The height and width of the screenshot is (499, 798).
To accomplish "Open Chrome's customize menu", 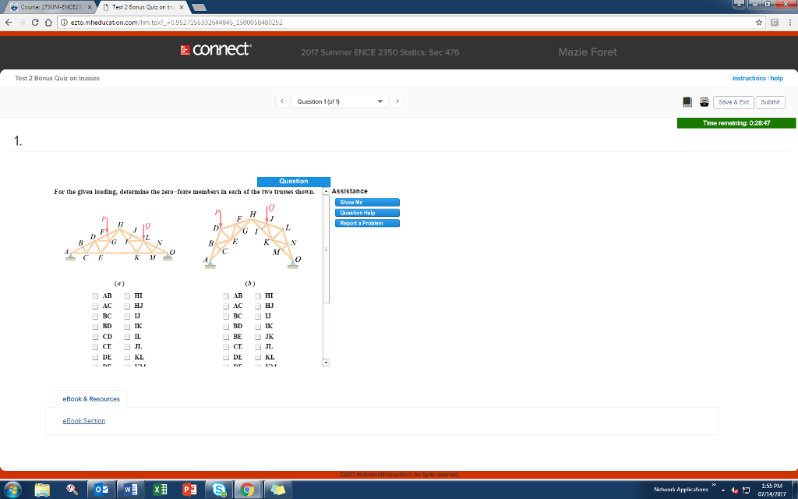I will (792, 23).
